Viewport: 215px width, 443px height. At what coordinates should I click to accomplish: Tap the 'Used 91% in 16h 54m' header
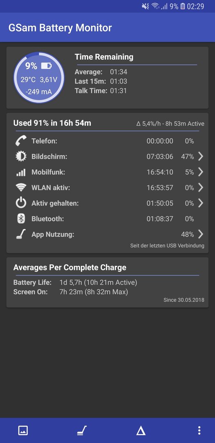pos(52,123)
